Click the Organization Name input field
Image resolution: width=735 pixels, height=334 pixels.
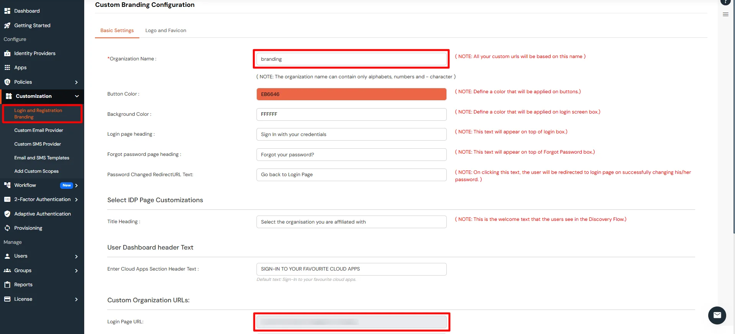point(351,59)
